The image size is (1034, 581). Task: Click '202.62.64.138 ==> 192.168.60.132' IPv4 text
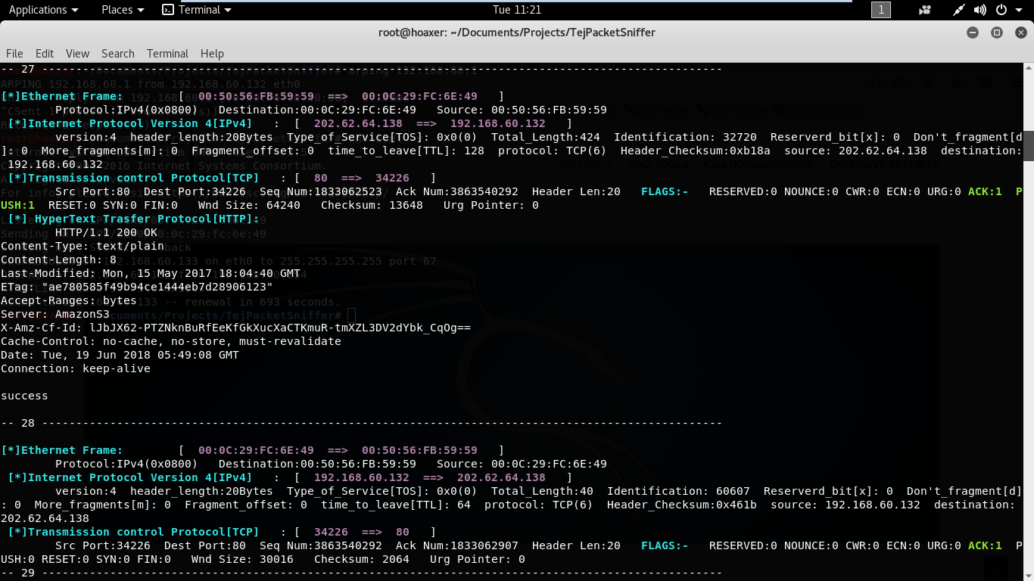pyautogui.click(x=430, y=123)
